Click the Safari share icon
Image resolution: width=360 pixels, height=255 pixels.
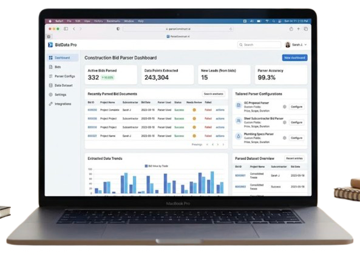[291, 29]
